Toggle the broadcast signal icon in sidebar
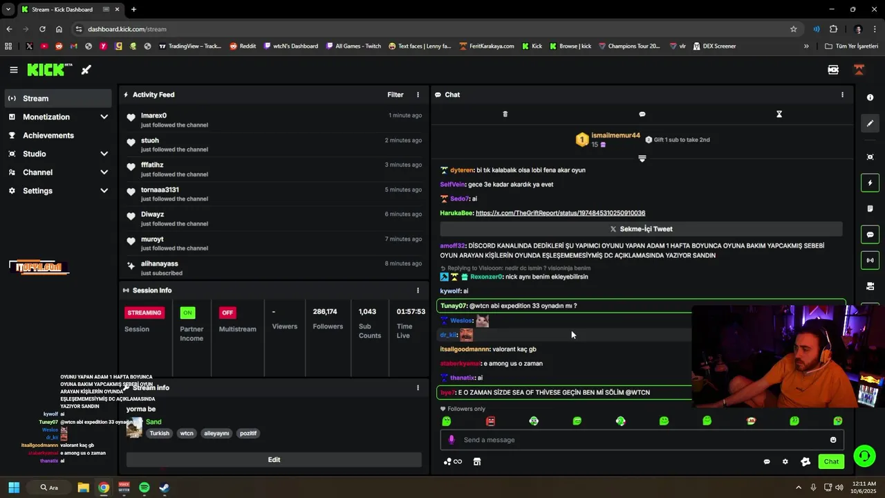 (870, 260)
